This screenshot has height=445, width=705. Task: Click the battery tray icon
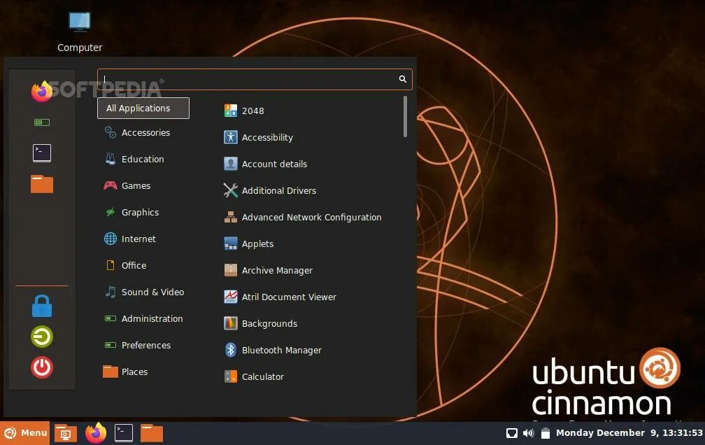click(546, 433)
